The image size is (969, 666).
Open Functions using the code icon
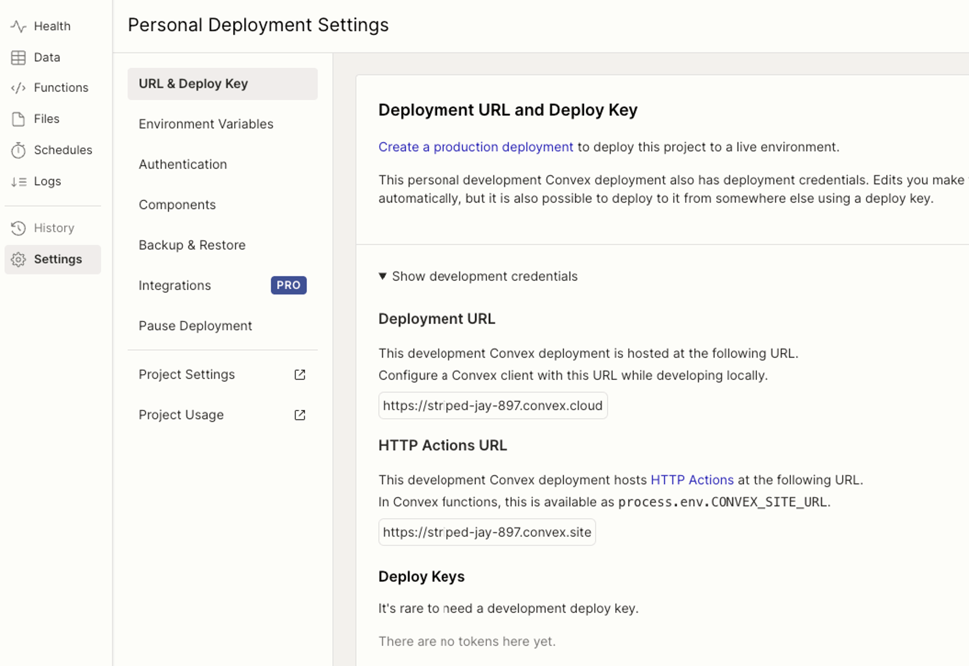coord(18,88)
